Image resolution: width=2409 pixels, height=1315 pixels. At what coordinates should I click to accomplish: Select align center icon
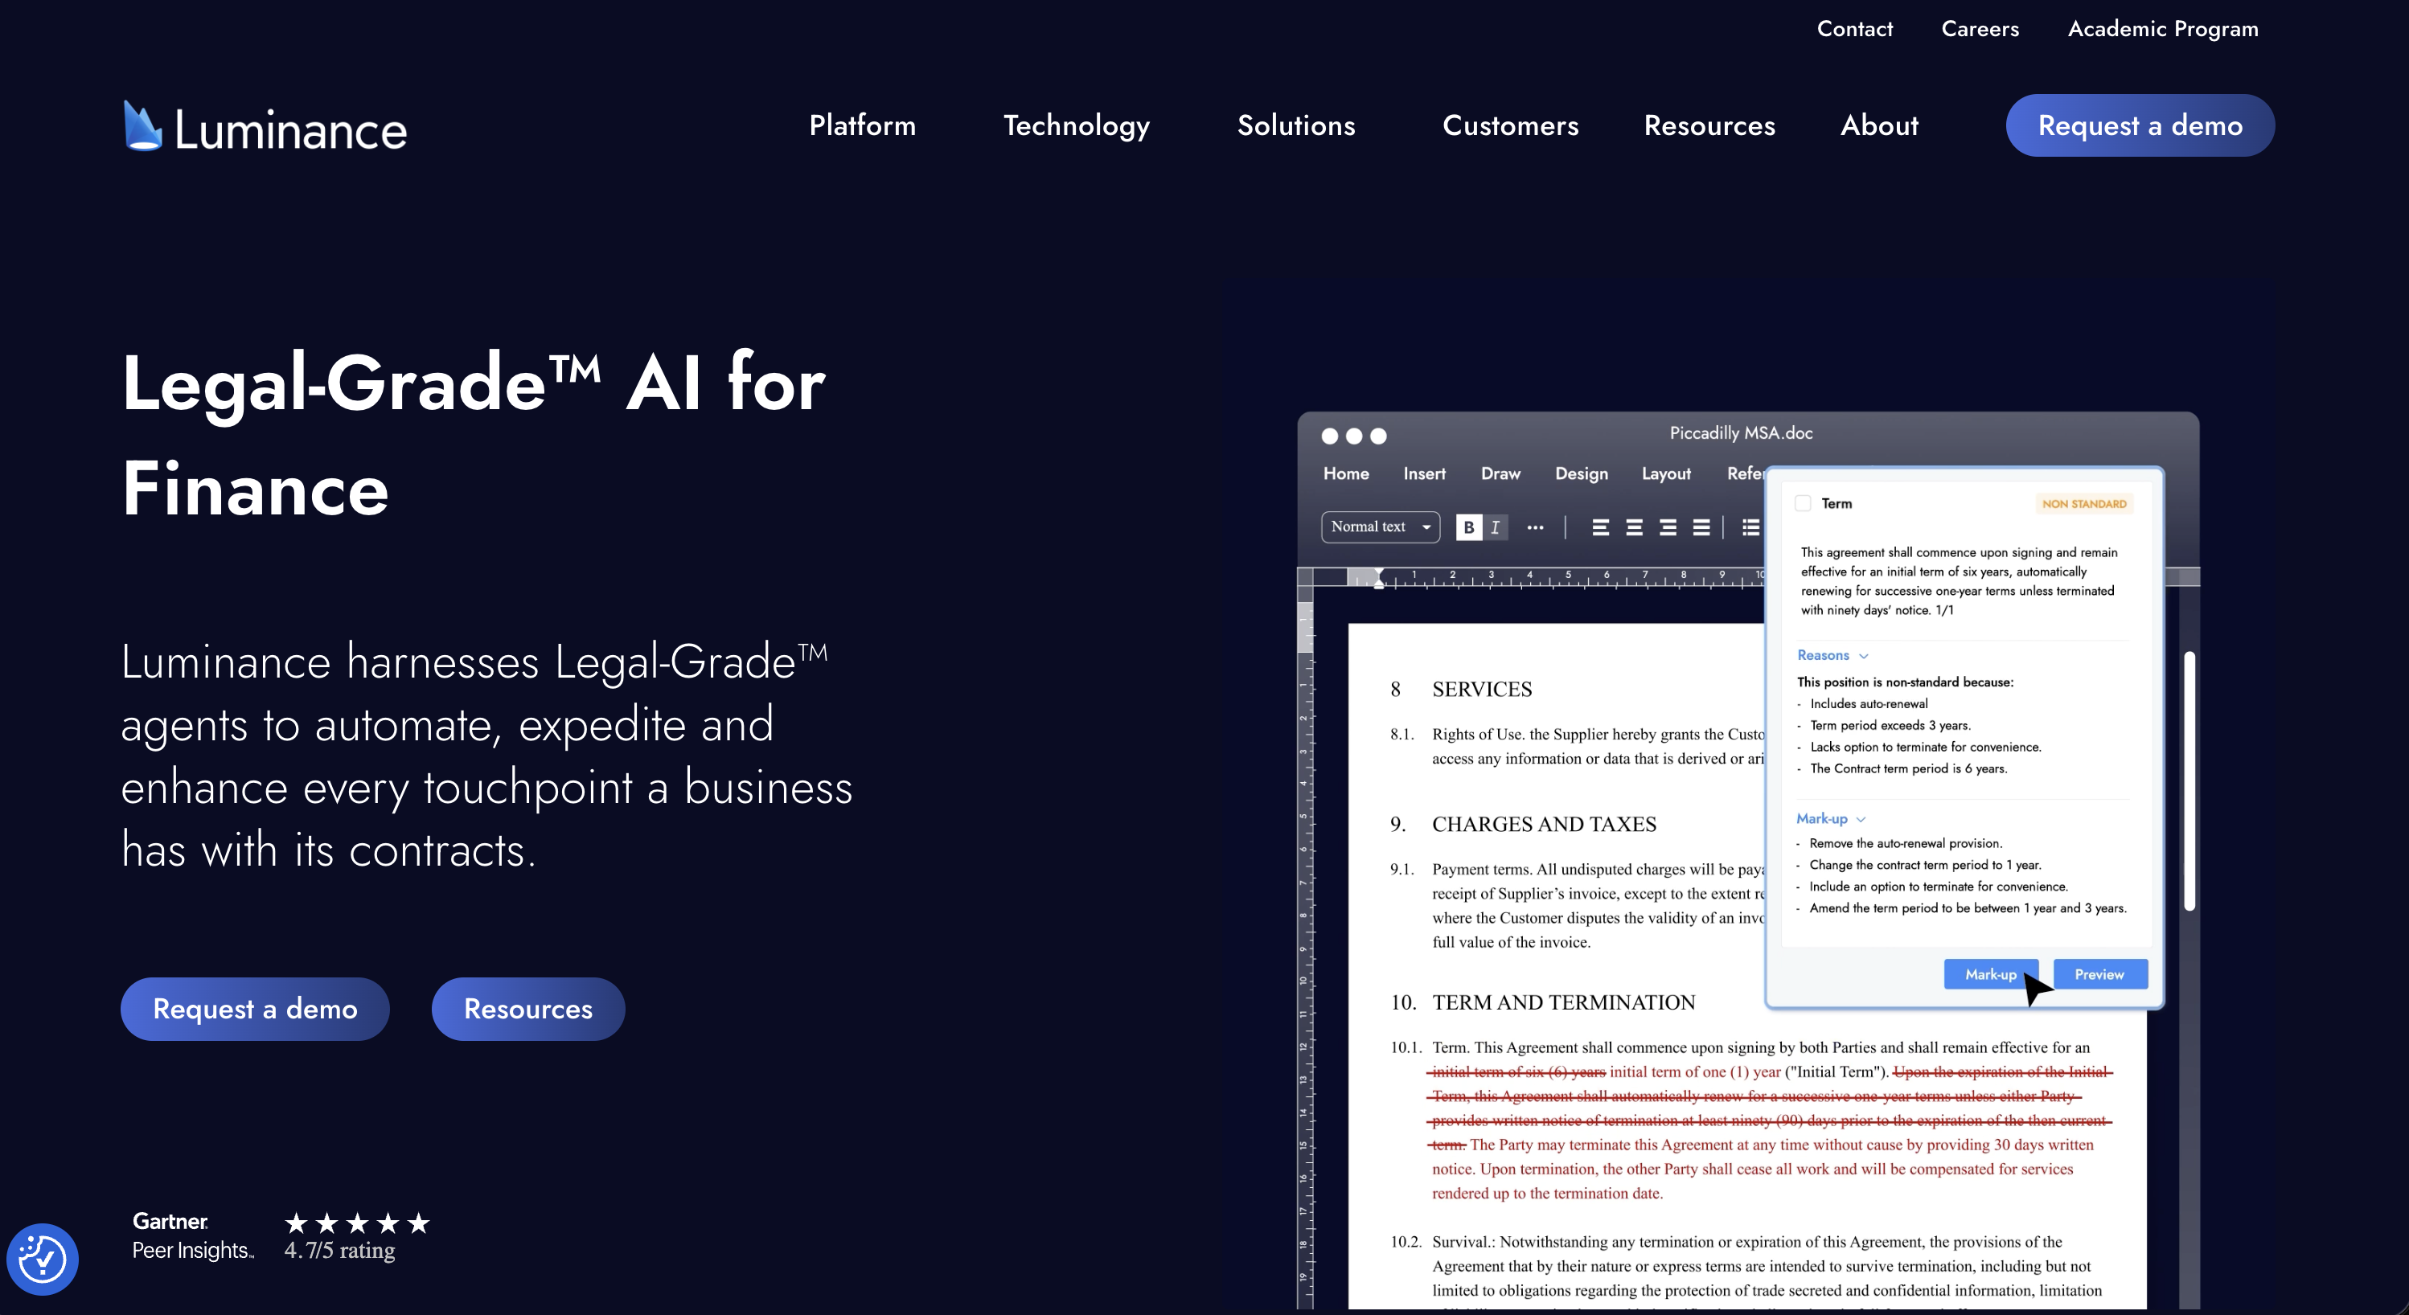tap(1634, 527)
